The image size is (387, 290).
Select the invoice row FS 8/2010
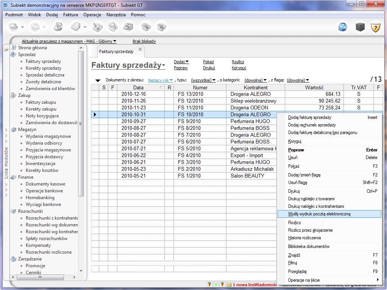point(190,128)
